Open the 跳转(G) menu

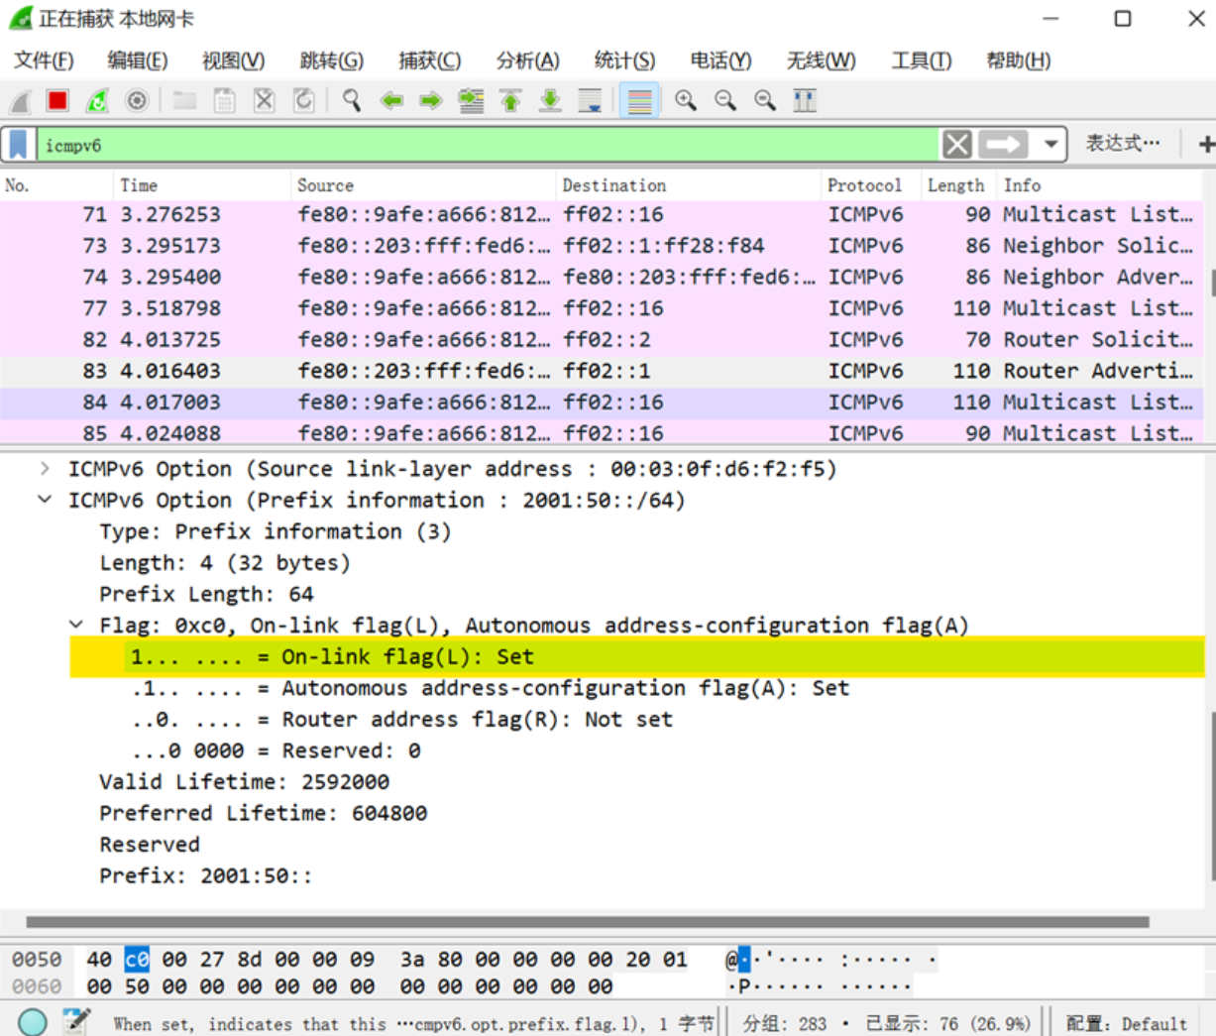point(331,60)
